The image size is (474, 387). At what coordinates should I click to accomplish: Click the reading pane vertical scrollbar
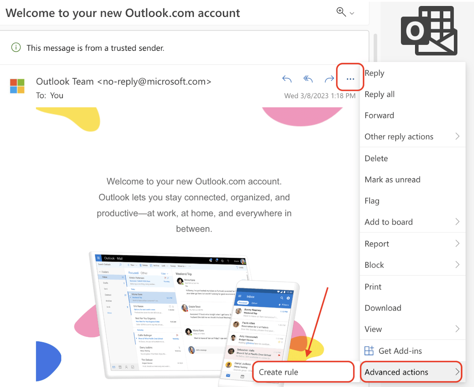point(375,48)
